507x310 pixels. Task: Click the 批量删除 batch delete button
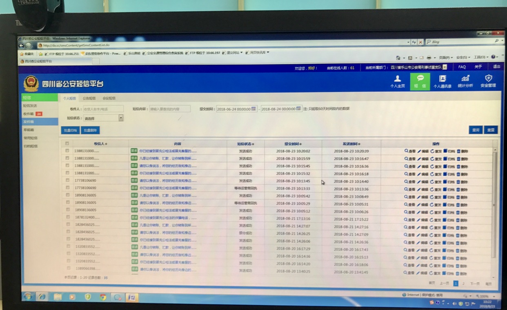pyautogui.click(x=90, y=130)
